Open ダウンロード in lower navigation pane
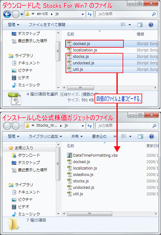The width and height of the screenshot is (161, 235). (26, 155)
